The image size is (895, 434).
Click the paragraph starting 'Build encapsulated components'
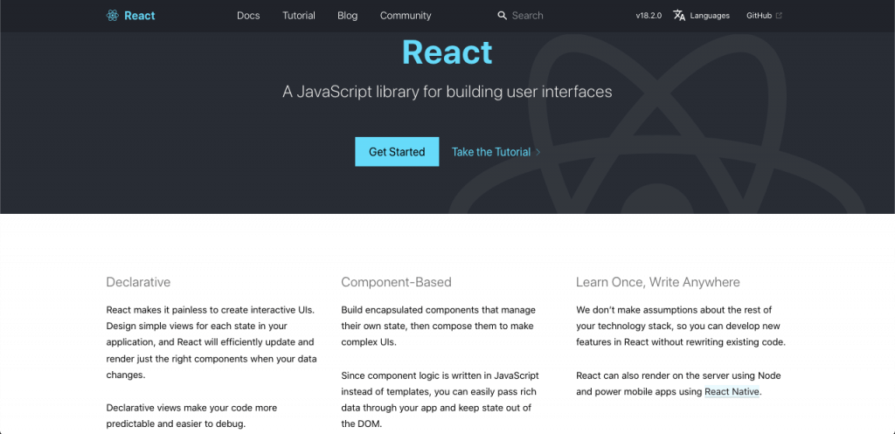coord(439,327)
